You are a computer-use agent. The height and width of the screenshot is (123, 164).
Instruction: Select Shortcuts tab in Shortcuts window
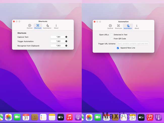coord(38,26)
